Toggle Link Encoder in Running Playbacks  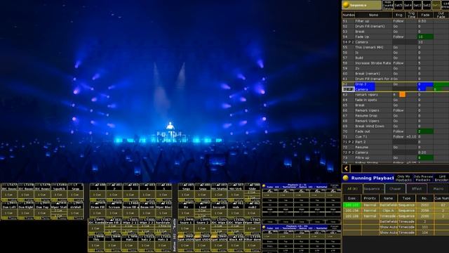click(441, 178)
